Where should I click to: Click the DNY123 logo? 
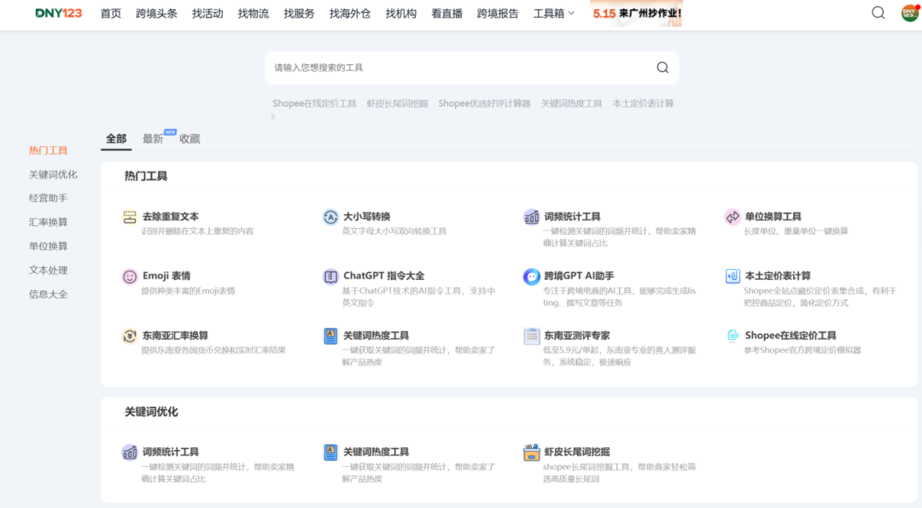click(x=58, y=13)
